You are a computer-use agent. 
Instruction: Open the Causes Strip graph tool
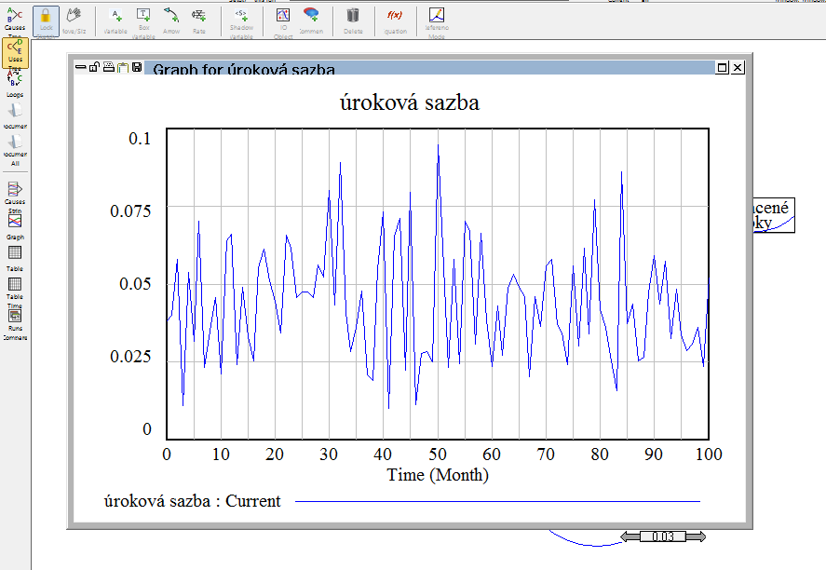click(15, 192)
